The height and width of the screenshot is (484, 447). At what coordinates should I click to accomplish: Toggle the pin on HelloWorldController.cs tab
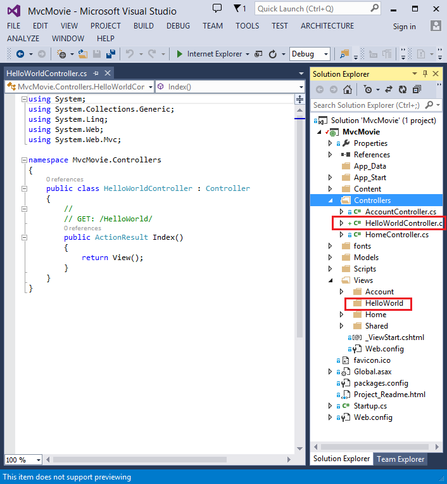[x=96, y=74]
